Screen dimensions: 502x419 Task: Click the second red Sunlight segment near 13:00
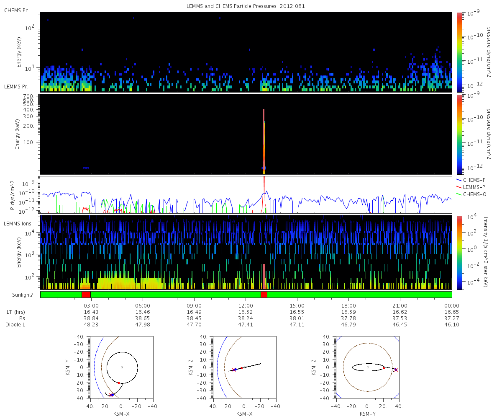pos(264,295)
